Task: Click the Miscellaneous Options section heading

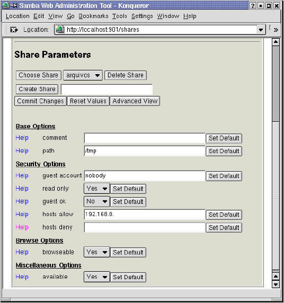Action: coord(49,265)
